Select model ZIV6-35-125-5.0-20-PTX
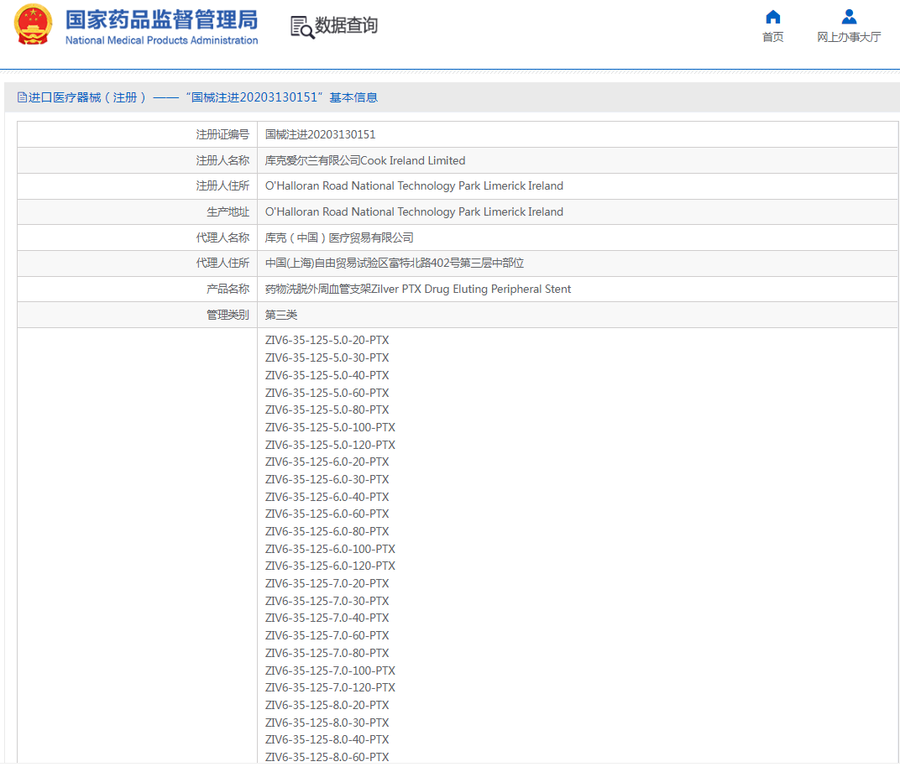This screenshot has height=767, width=900. [327, 340]
